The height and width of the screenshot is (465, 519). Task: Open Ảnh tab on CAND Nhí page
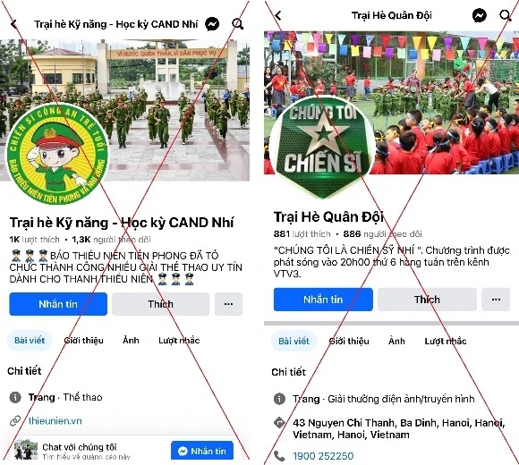[x=131, y=340]
